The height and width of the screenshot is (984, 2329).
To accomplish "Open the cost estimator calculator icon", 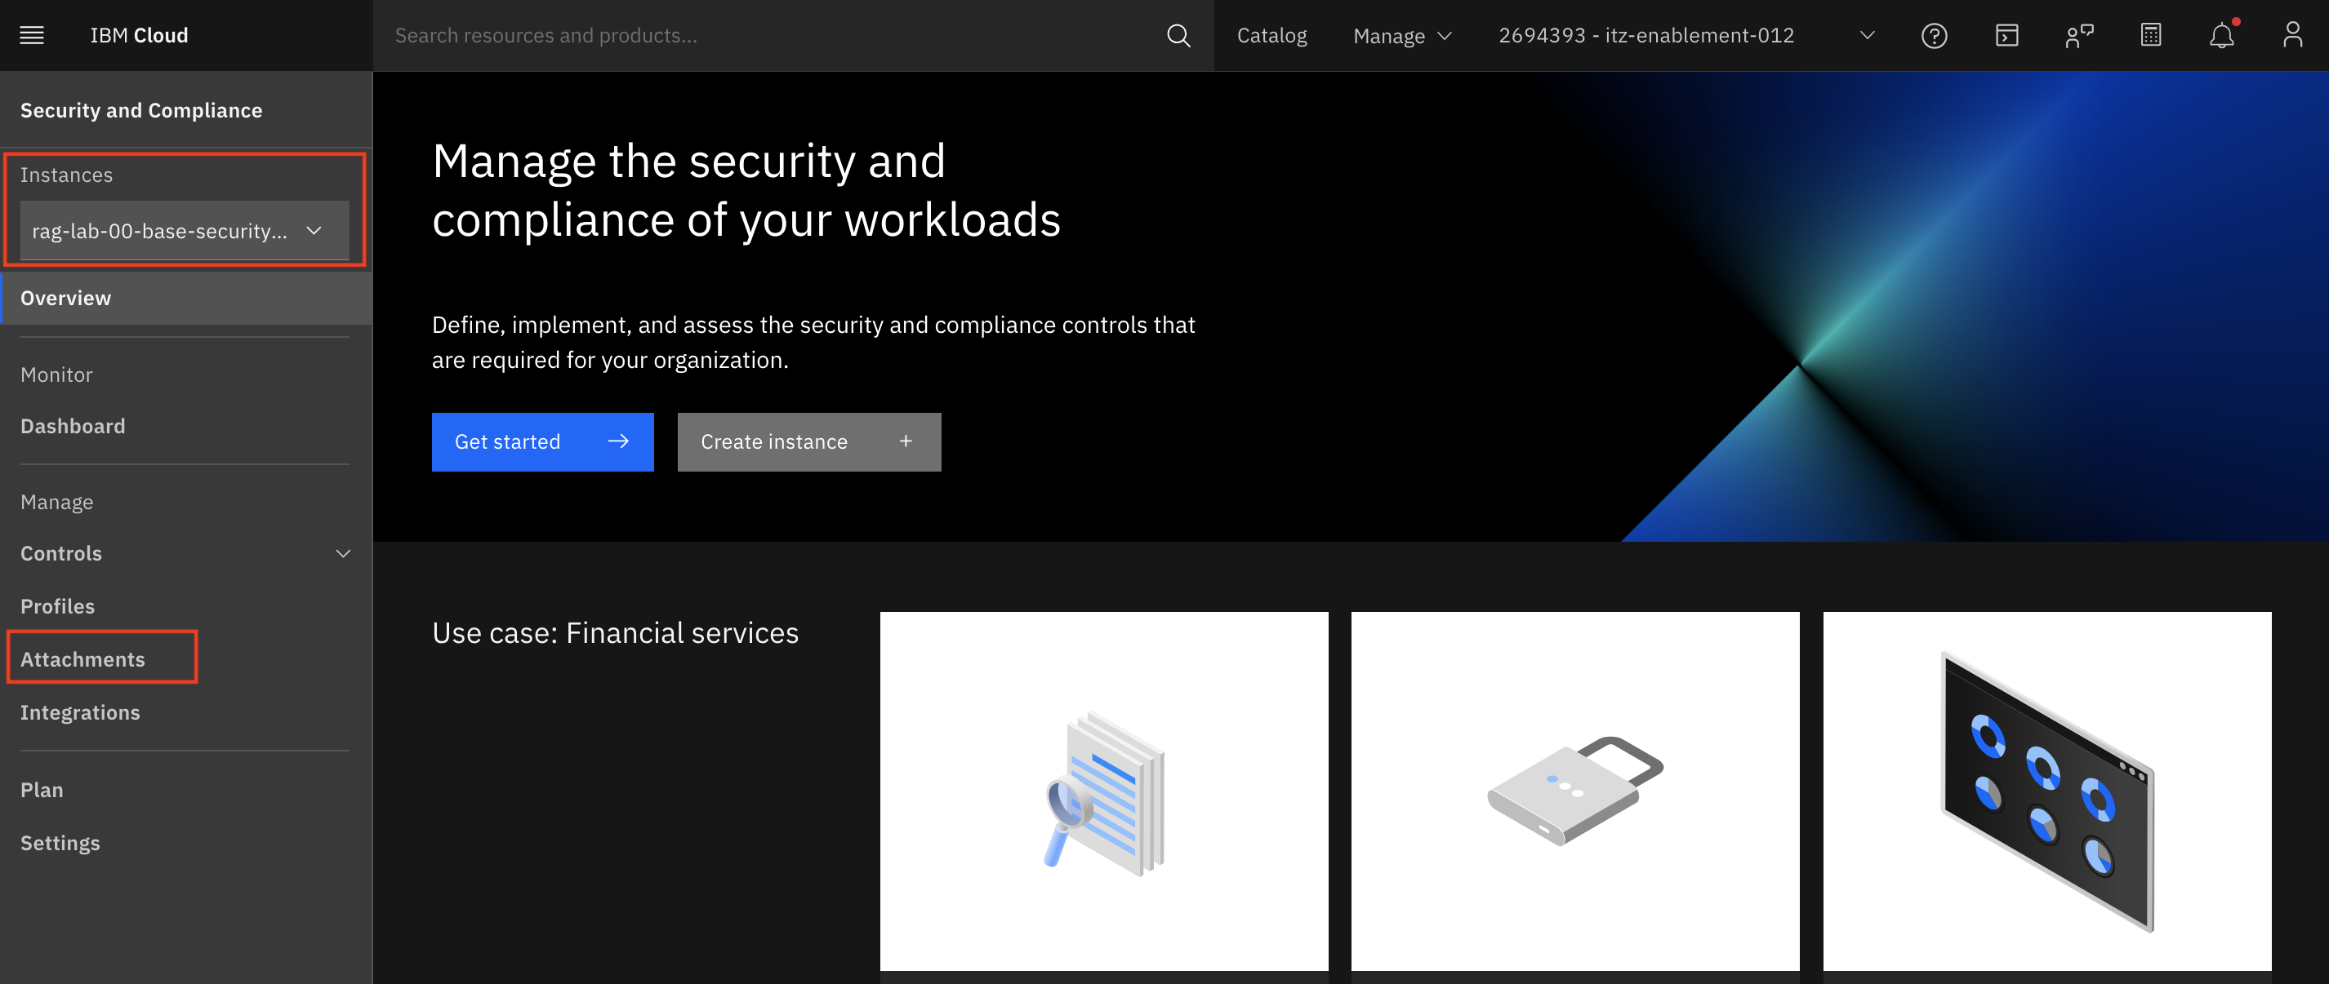I will 2151,35.
